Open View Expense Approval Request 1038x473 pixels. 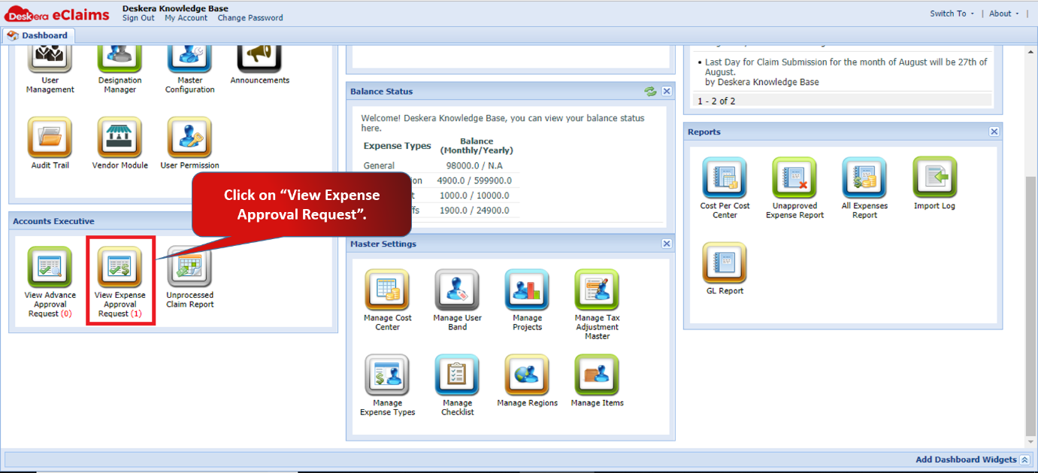[x=120, y=268]
